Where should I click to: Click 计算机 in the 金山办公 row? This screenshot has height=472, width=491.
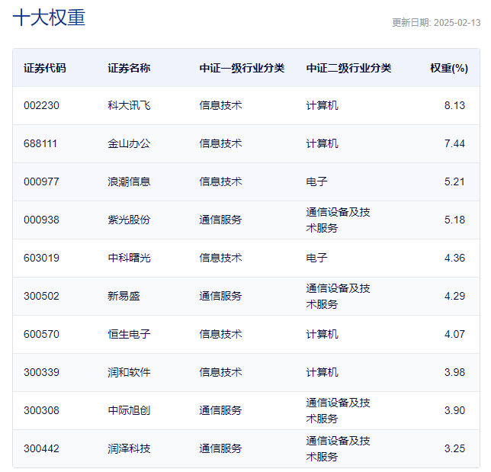[322, 144]
